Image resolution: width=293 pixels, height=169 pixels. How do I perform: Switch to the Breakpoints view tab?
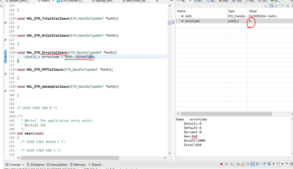198,1
